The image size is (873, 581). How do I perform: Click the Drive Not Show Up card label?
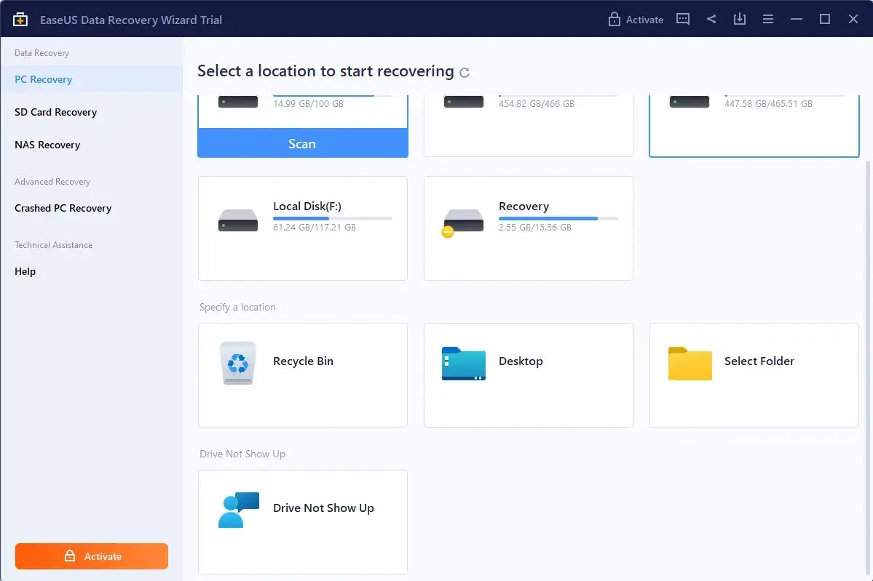click(323, 508)
